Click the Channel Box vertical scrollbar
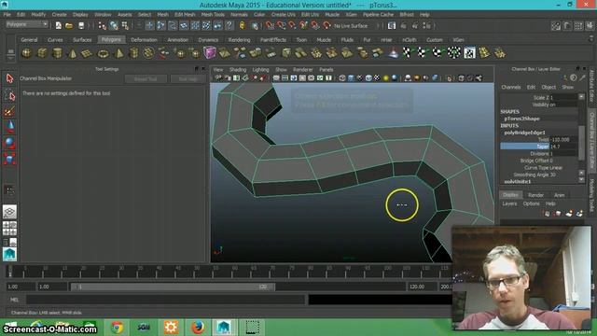This screenshot has height=336, width=597. point(581,143)
